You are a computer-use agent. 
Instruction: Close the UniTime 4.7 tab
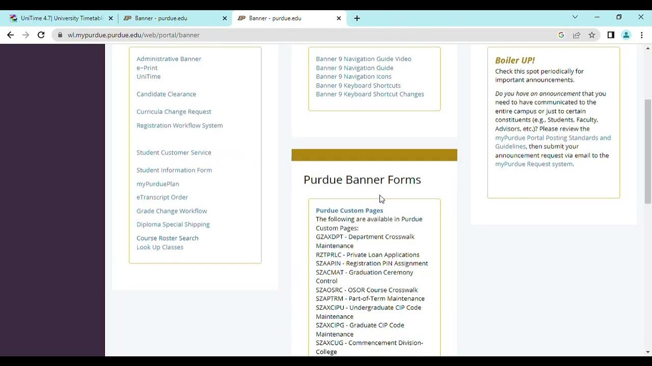point(111,18)
